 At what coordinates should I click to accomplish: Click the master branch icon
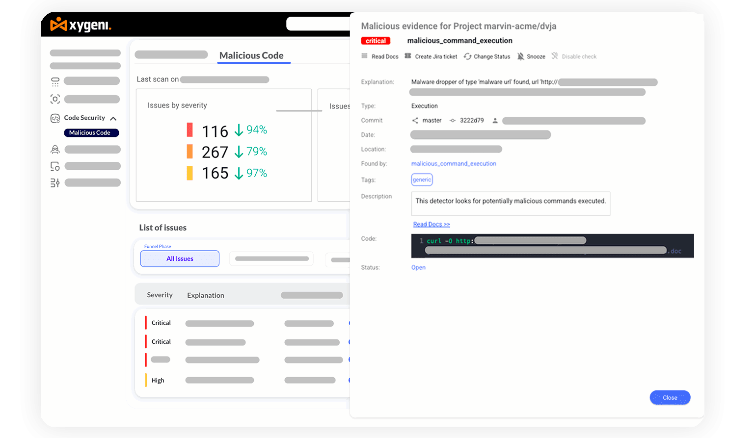tap(415, 121)
